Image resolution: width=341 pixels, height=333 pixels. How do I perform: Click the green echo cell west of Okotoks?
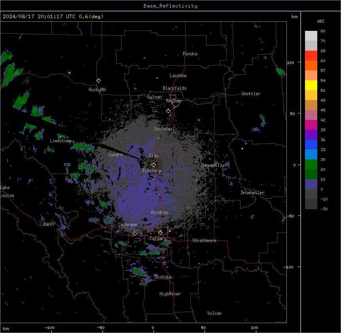(x=136, y=271)
